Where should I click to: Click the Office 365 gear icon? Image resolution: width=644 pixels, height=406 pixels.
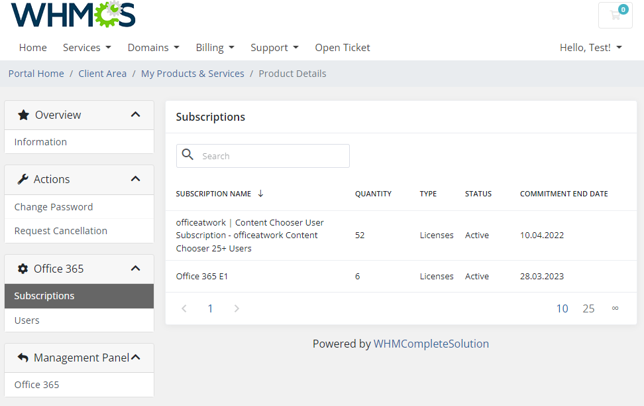point(23,269)
